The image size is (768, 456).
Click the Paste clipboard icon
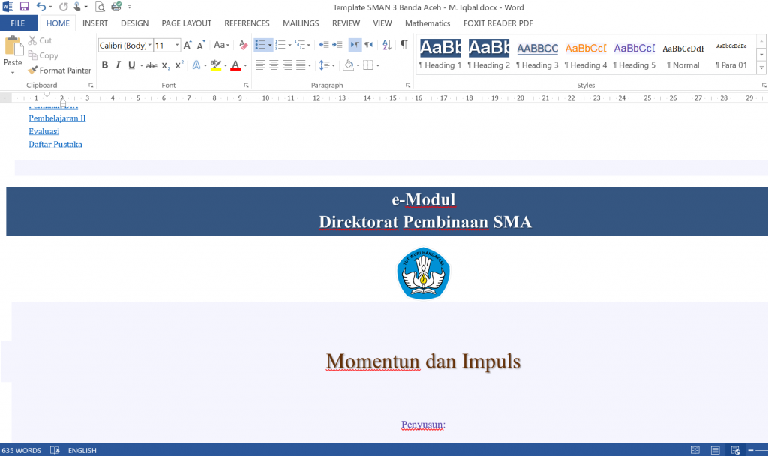click(x=13, y=46)
